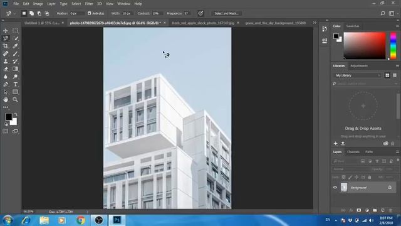Open the tool preset picker dropdown
Image resolution: width=401 pixels, height=226 pixels.
click(x=14, y=13)
